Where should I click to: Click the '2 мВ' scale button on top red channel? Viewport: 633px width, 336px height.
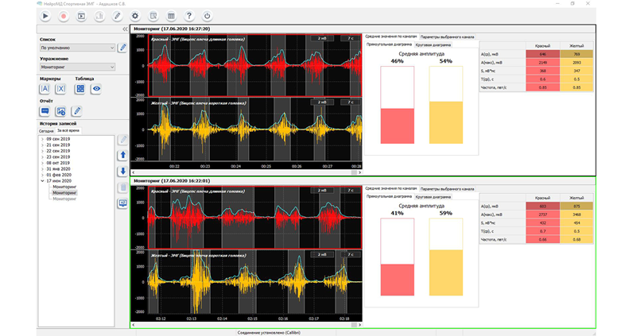pos(322,37)
